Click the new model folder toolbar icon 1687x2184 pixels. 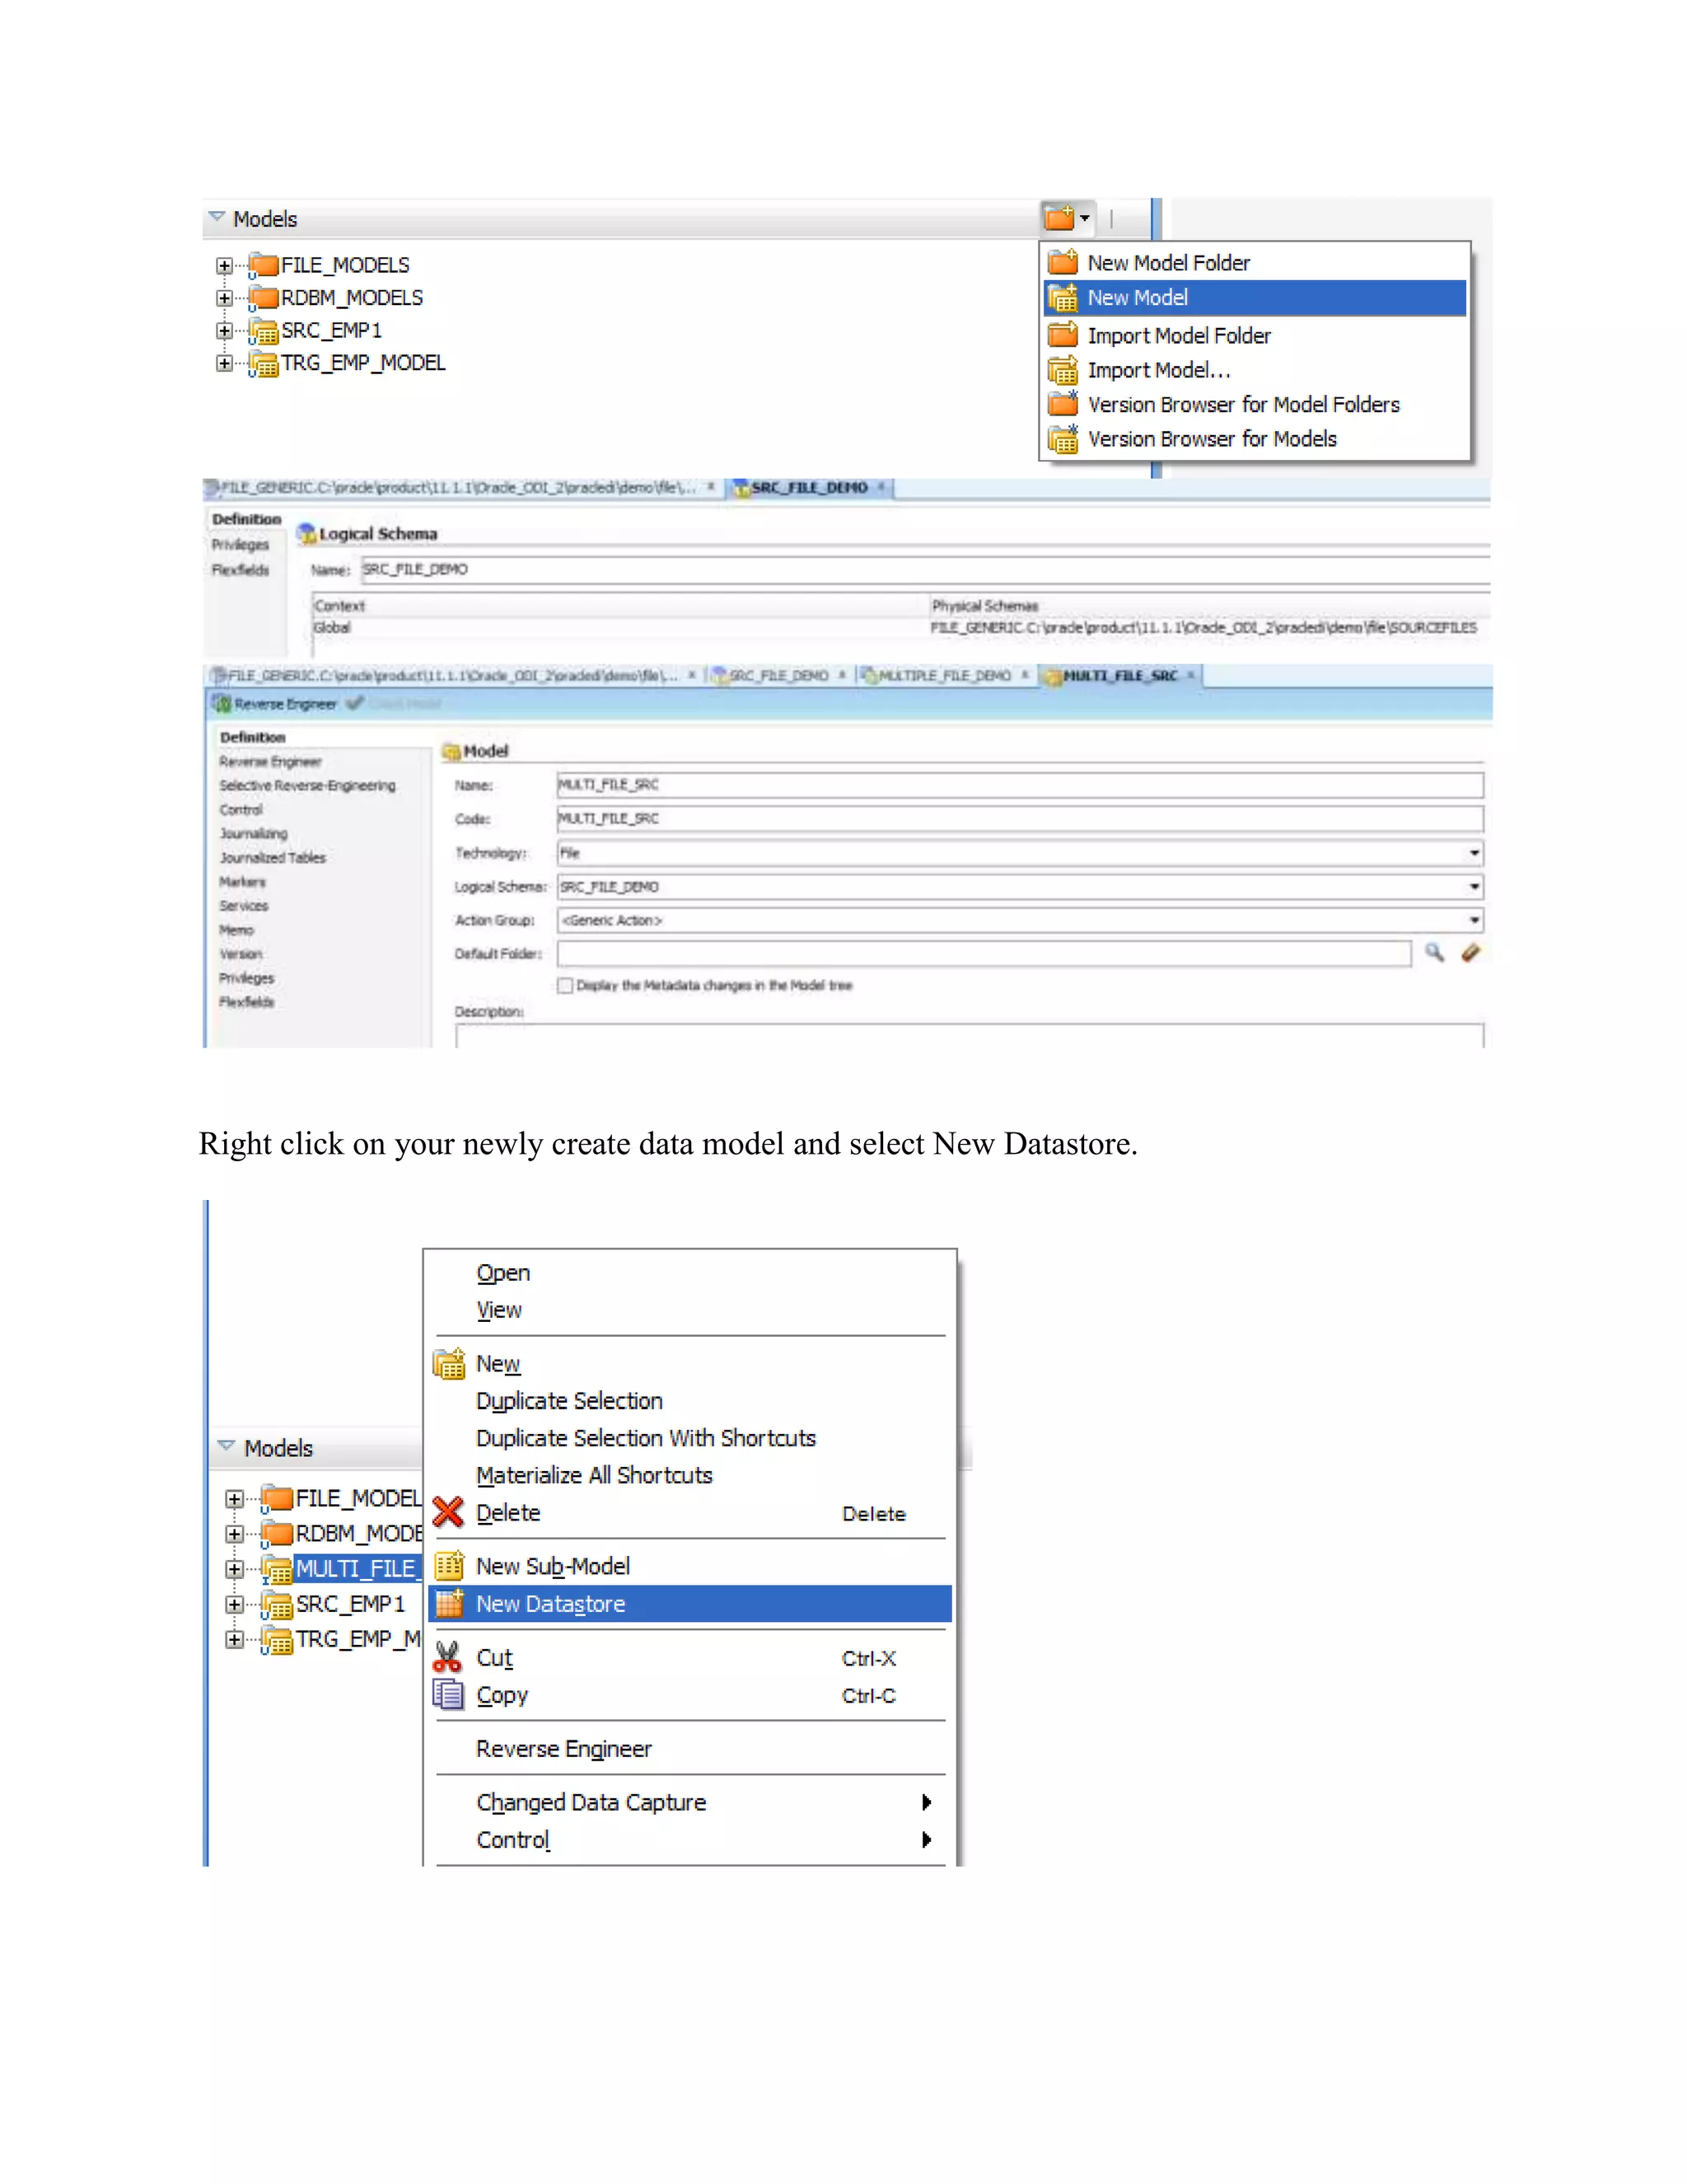[1059, 217]
